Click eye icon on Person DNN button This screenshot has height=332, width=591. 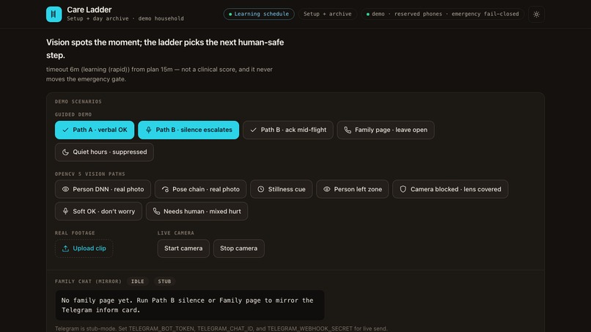(65, 189)
